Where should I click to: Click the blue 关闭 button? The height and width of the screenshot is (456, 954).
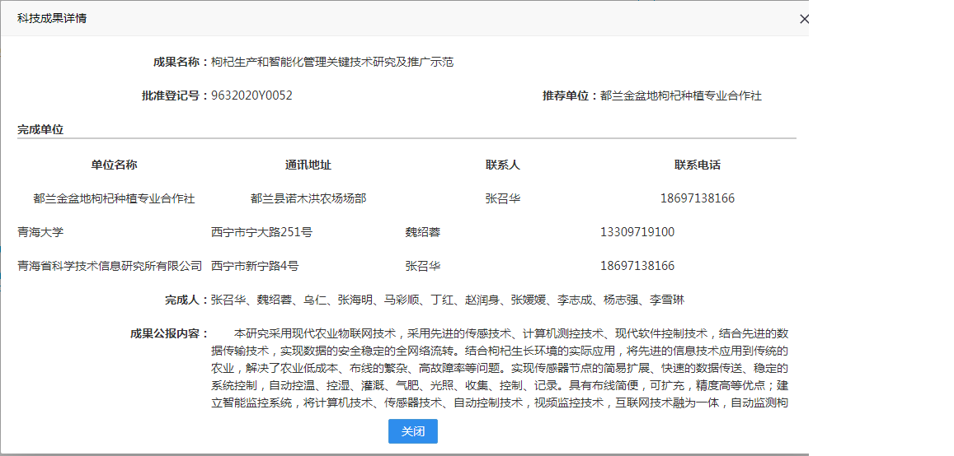(412, 431)
